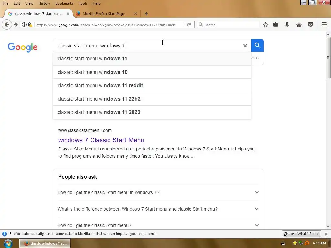Click the www.classicstartmenu.com URL text
The image size is (331, 248).
pos(85,130)
